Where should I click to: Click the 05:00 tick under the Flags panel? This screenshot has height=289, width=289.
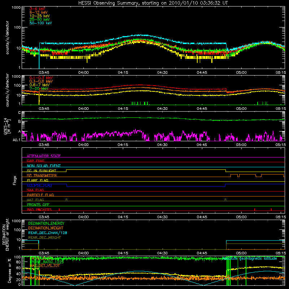point(241,217)
